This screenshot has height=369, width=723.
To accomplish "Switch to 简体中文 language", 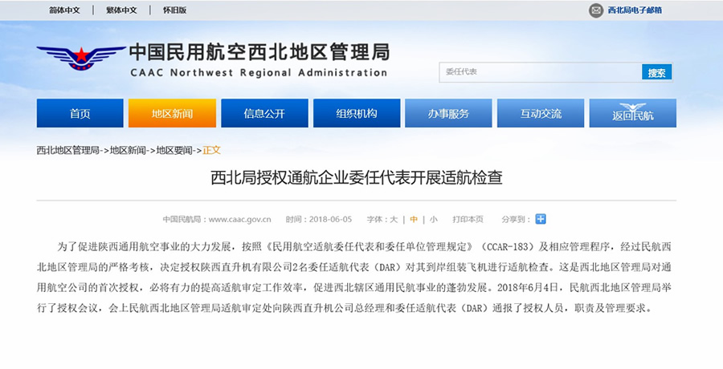I will point(64,10).
